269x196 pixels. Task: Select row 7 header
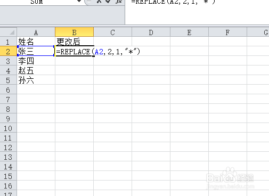9,99
